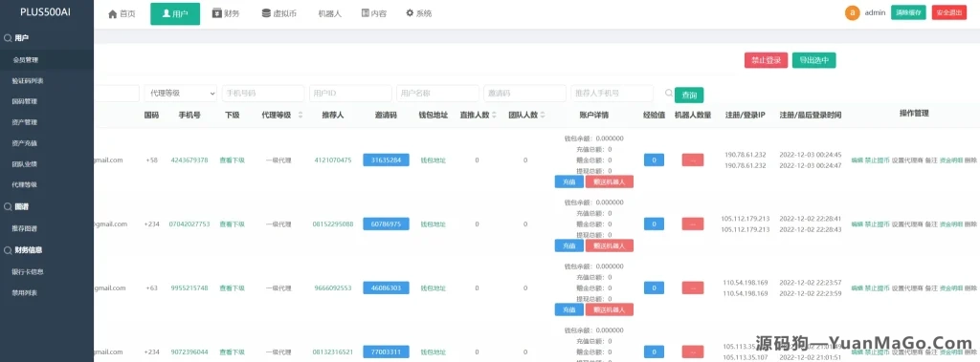Open the 内容 content menu
The width and height of the screenshot is (980, 362).
374,13
